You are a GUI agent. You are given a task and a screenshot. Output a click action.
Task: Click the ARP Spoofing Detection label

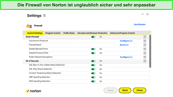pos(39,77)
